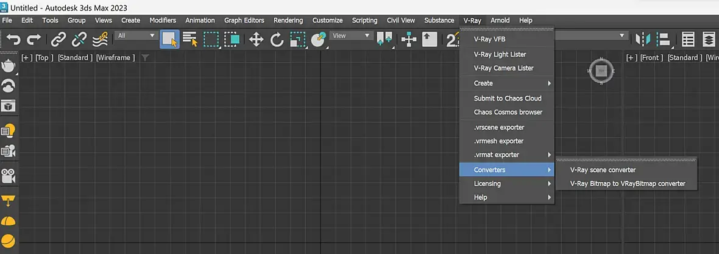719x254 pixels.
Task: Click the Undo arrow icon
Action: pos(13,40)
